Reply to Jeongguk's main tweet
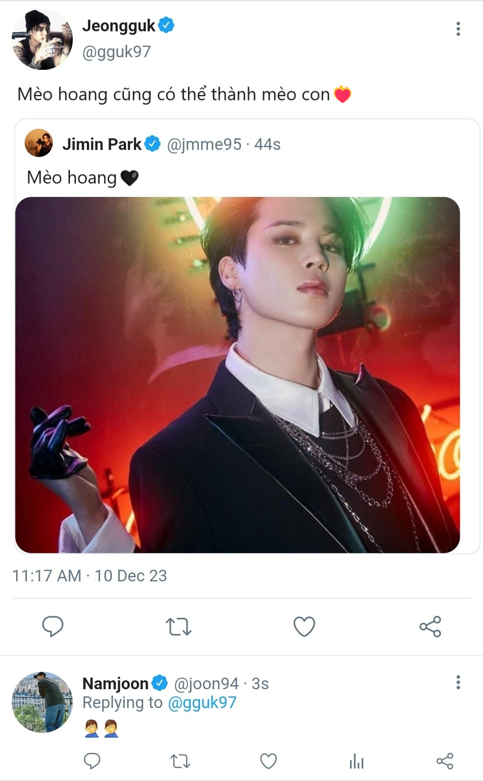483x781 pixels. pos(53,626)
